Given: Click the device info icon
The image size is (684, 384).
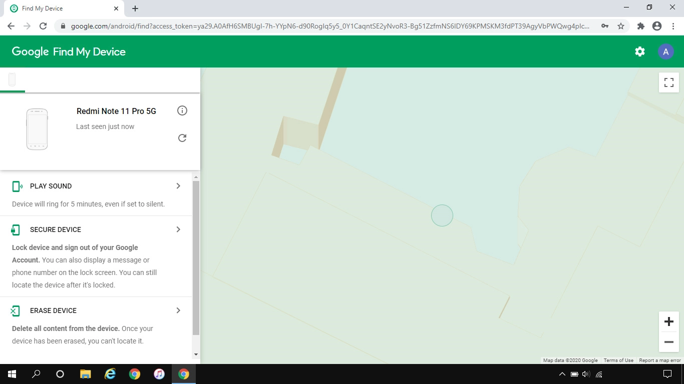Looking at the screenshot, I should (182, 110).
